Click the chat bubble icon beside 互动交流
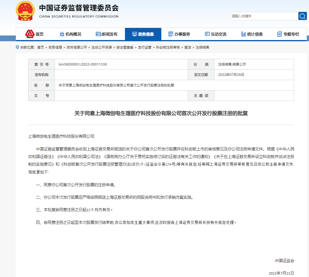Image resolution: width=309 pixels, height=277 pixels. (207, 34)
